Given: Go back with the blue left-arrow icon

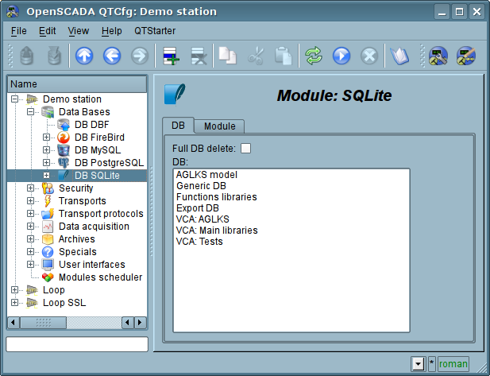Looking at the screenshot, I should click(x=112, y=56).
